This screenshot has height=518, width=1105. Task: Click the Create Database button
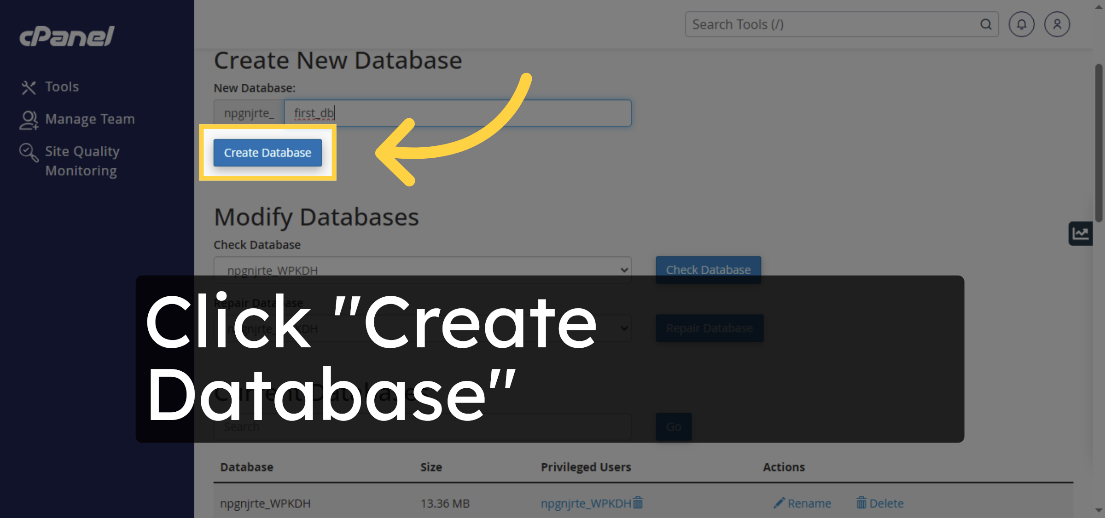[x=267, y=153]
